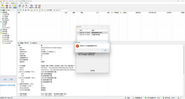Switch to the RSS sidebar tab
185x99 pixels.
coord(8,10)
